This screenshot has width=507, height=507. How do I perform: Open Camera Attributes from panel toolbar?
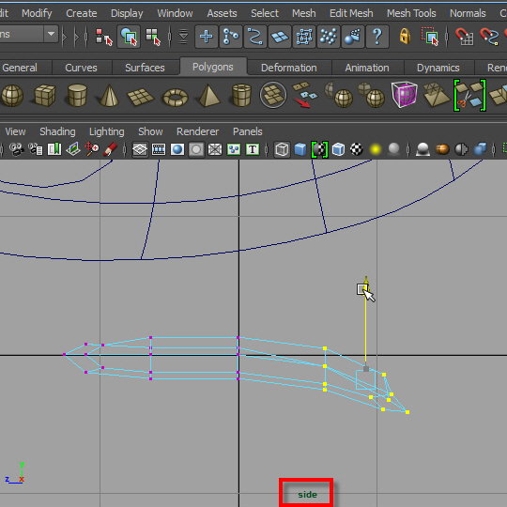[x=36, y=149]
